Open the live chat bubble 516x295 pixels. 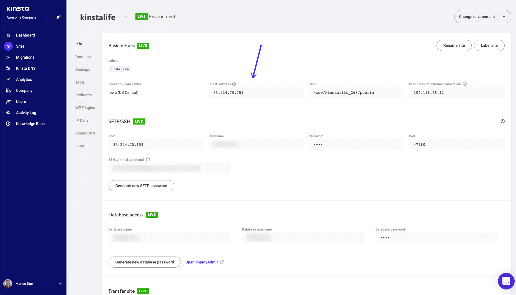pyautogui.click(x=506, y=281)
